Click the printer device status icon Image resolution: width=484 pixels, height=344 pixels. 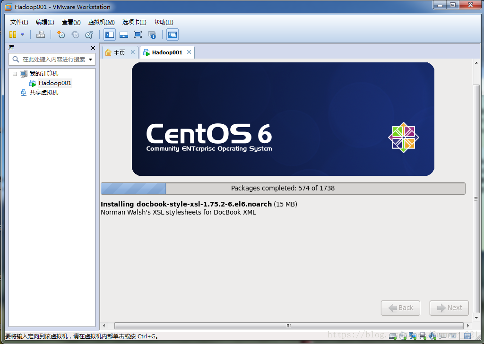pyautogui.click(x=422, y=336)
